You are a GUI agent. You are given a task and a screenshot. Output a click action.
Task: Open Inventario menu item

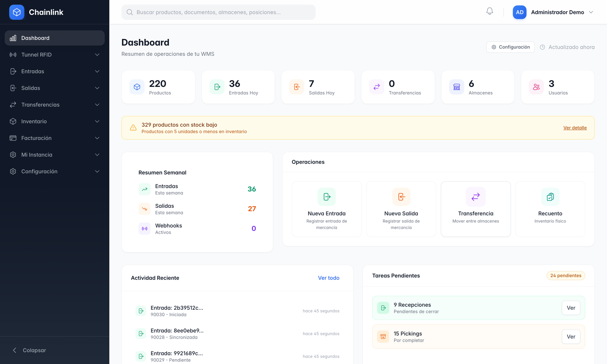[55, 121]
